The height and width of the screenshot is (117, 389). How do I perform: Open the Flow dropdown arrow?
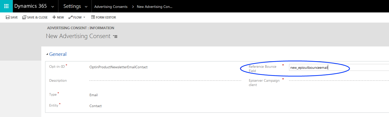84,18
